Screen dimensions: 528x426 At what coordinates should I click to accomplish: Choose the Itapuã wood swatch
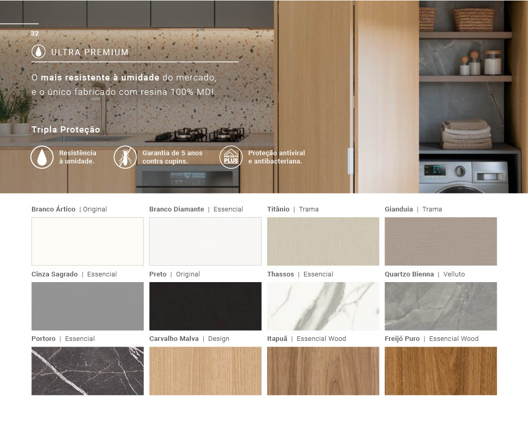(323, 371)
